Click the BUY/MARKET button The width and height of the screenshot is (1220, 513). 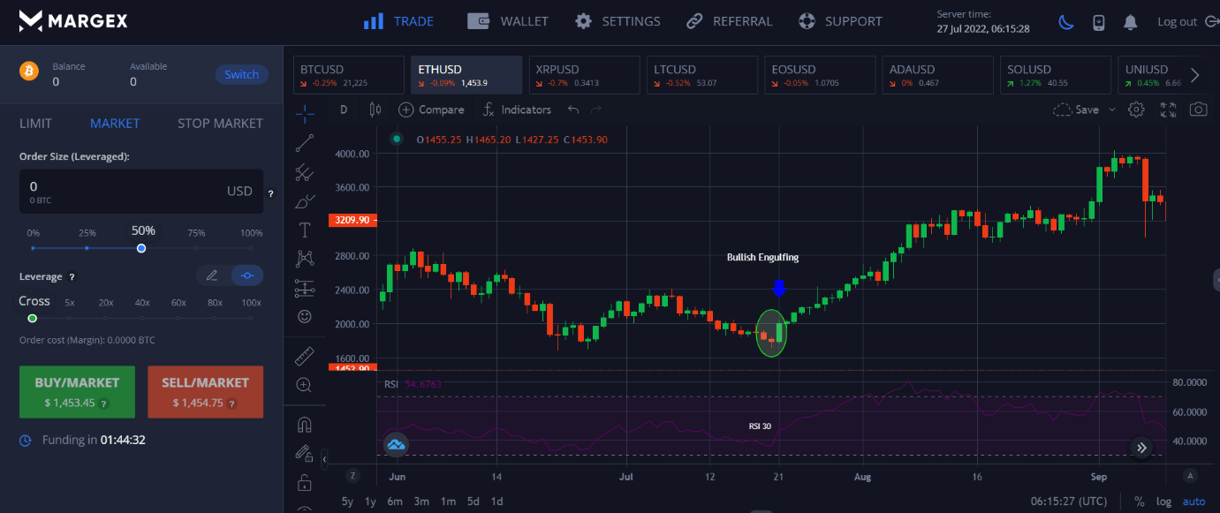pos(77,392)
